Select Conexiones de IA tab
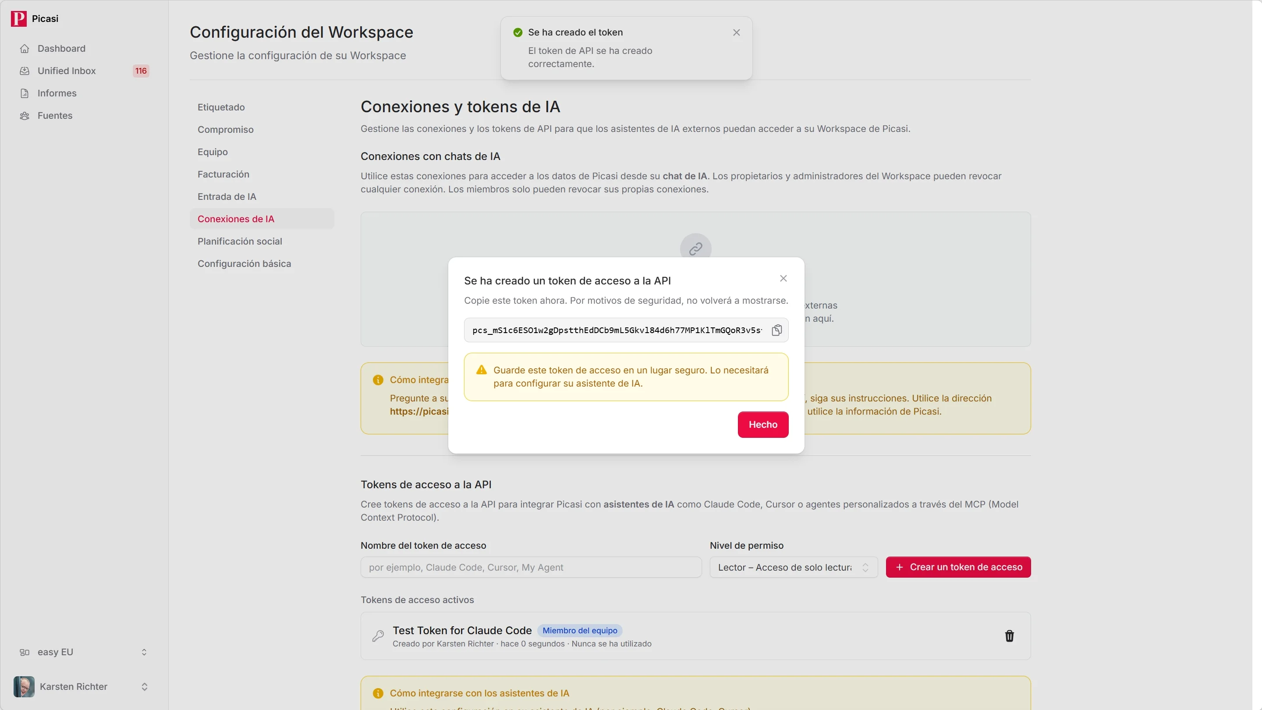 [x=262, y=219]
